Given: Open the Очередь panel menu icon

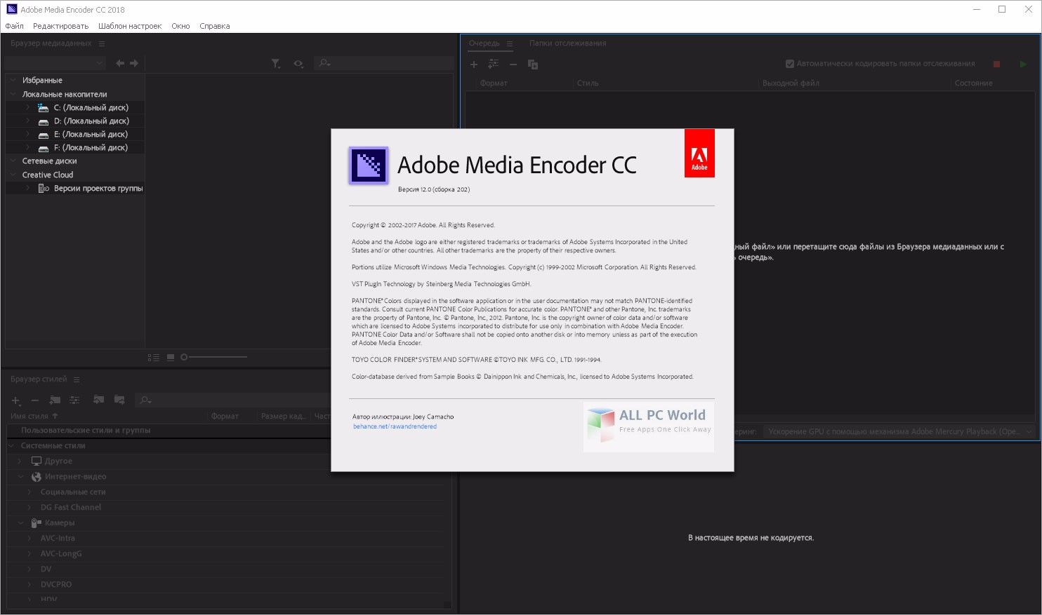Looking at the screenshot, I should [x=510, y=43].
